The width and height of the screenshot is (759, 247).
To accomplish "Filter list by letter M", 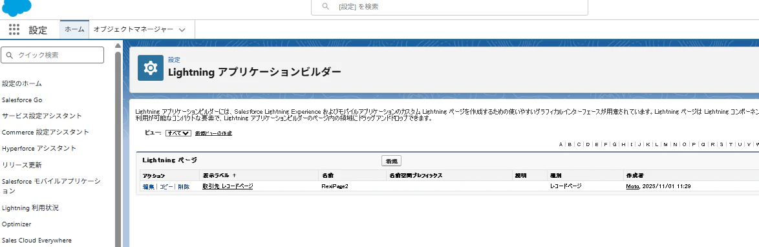I will [x=665, y=144].
